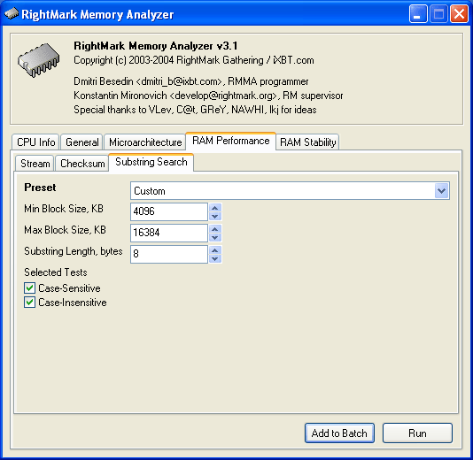Minimize the RightMark Memory Analyzer window

[x=418, y=14]
